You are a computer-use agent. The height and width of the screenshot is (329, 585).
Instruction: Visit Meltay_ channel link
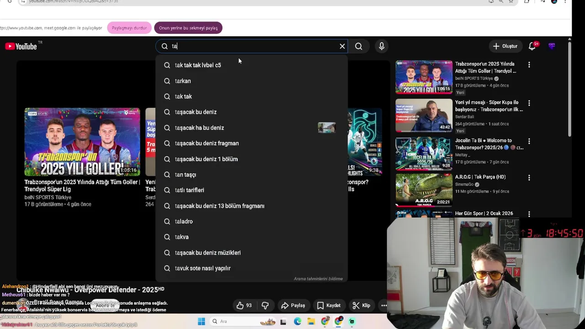(x=462, y=155)
